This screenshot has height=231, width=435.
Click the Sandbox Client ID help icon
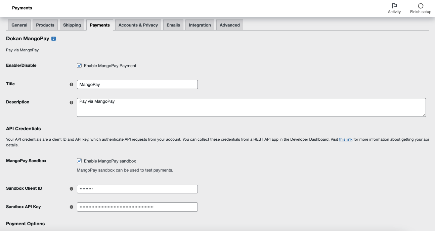point(71,189)
